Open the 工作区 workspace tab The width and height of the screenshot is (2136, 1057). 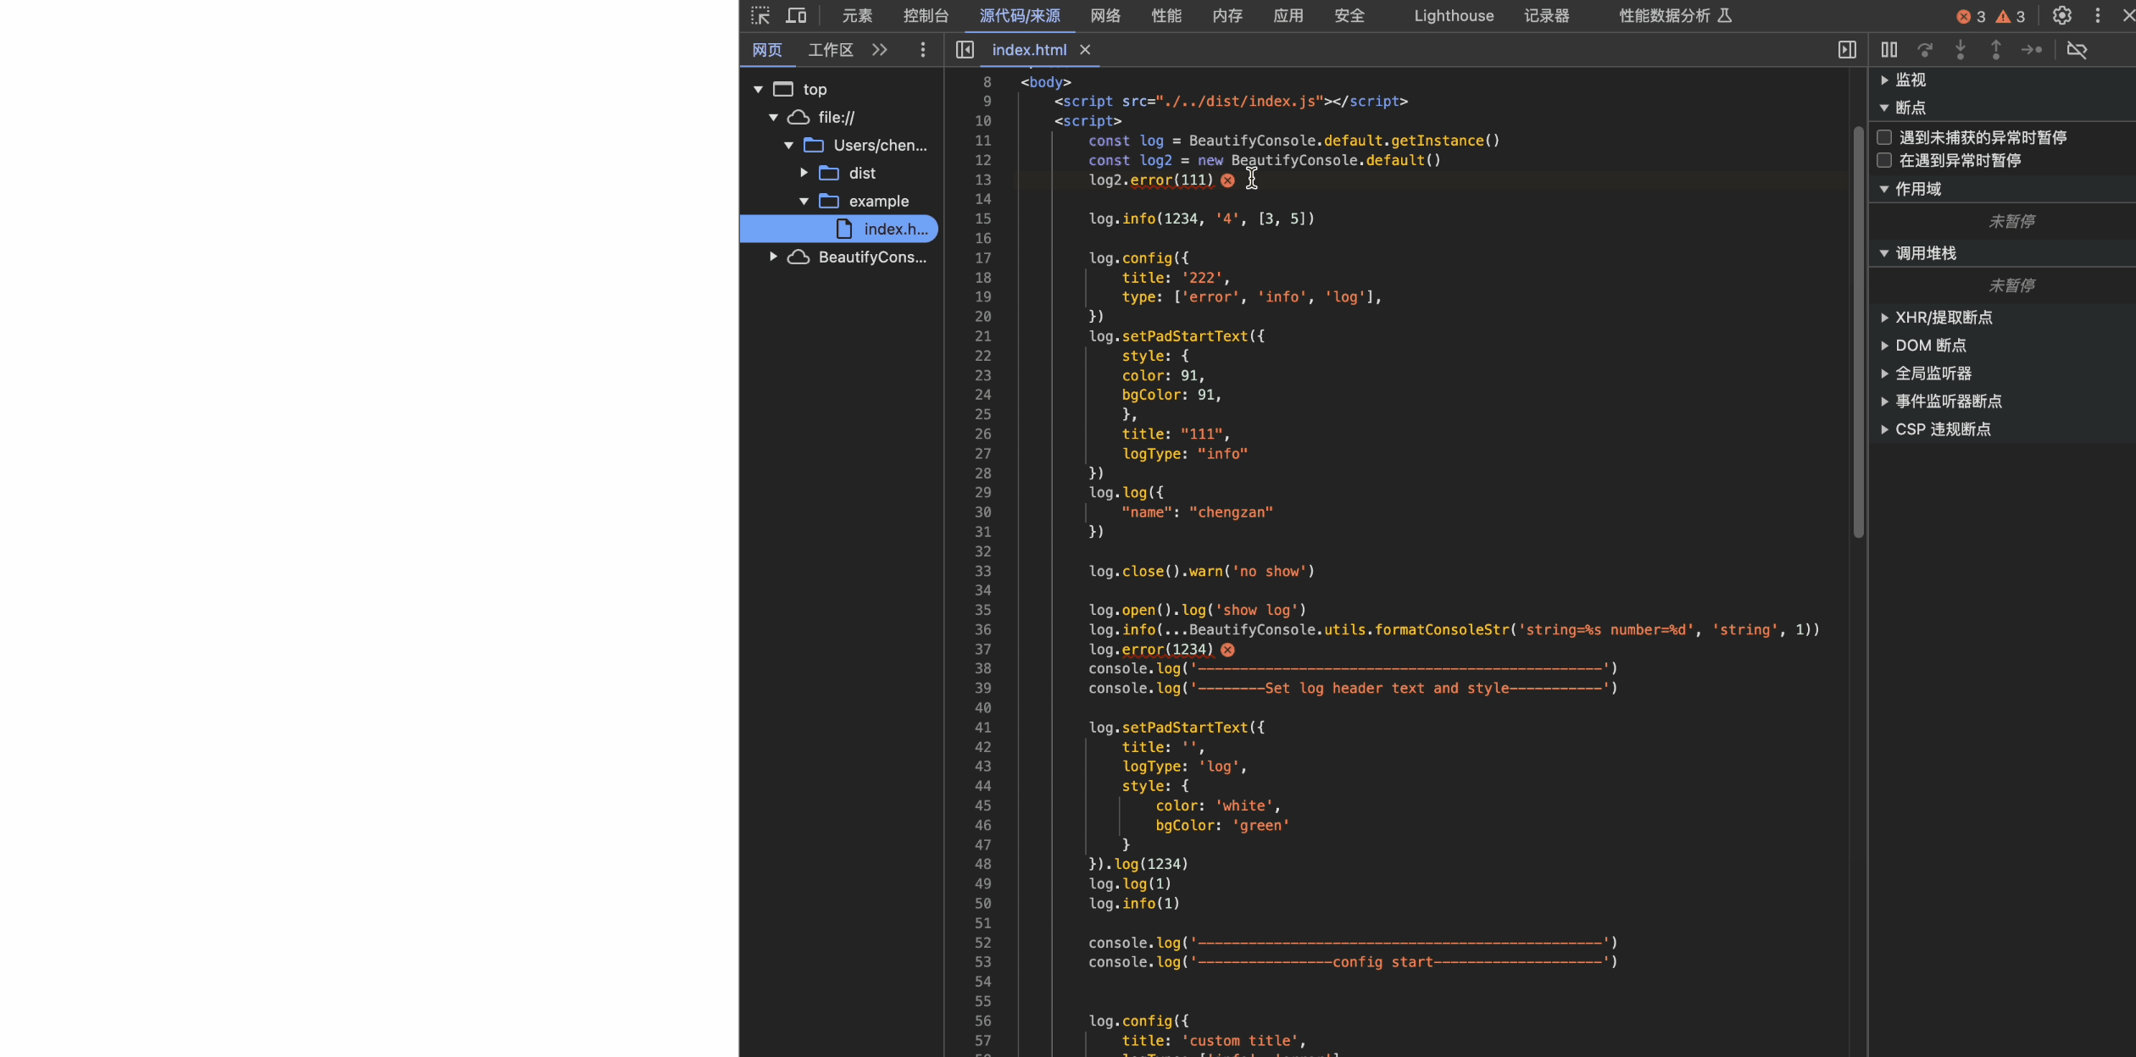point(830,50)
